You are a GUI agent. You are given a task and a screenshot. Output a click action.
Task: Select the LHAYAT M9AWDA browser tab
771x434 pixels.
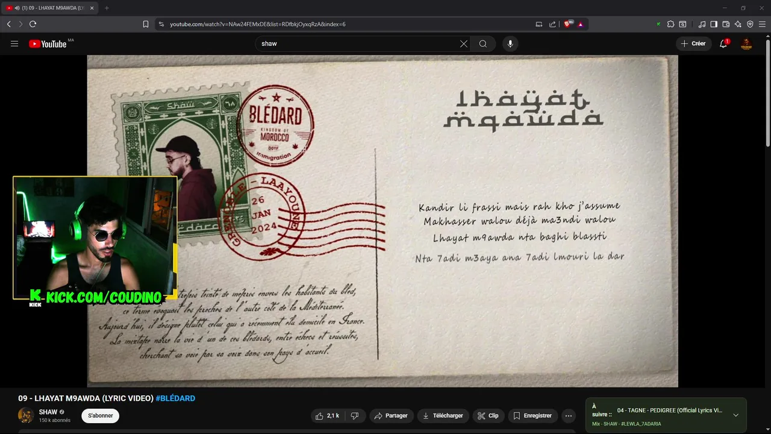click(x=51, y=8)
